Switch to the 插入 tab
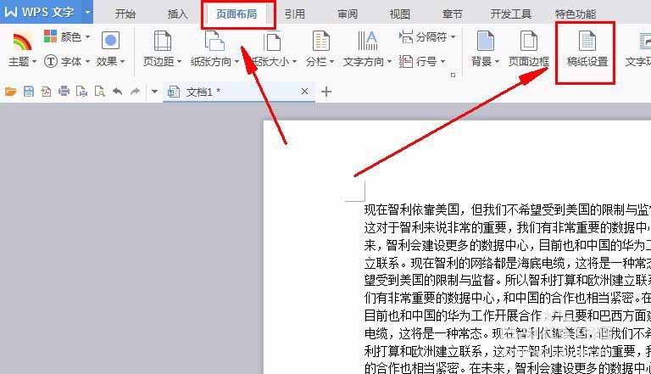The width and height of the screenshot is (651, 374). click(x=178, y=14)
